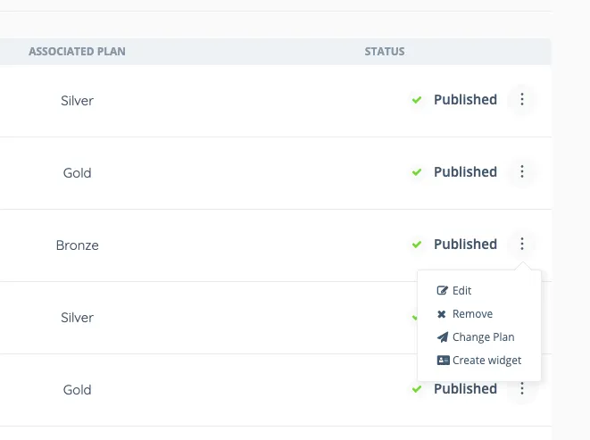This screenshot has height=440, width=590.
Task: Click the X icon beside Remove
Action: (x=442, y=314)
